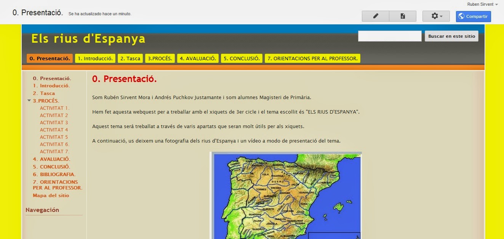Collapse the 3.PROCÉS tree section in the sidebar
The image size is (504, 239).
[29, 101]
